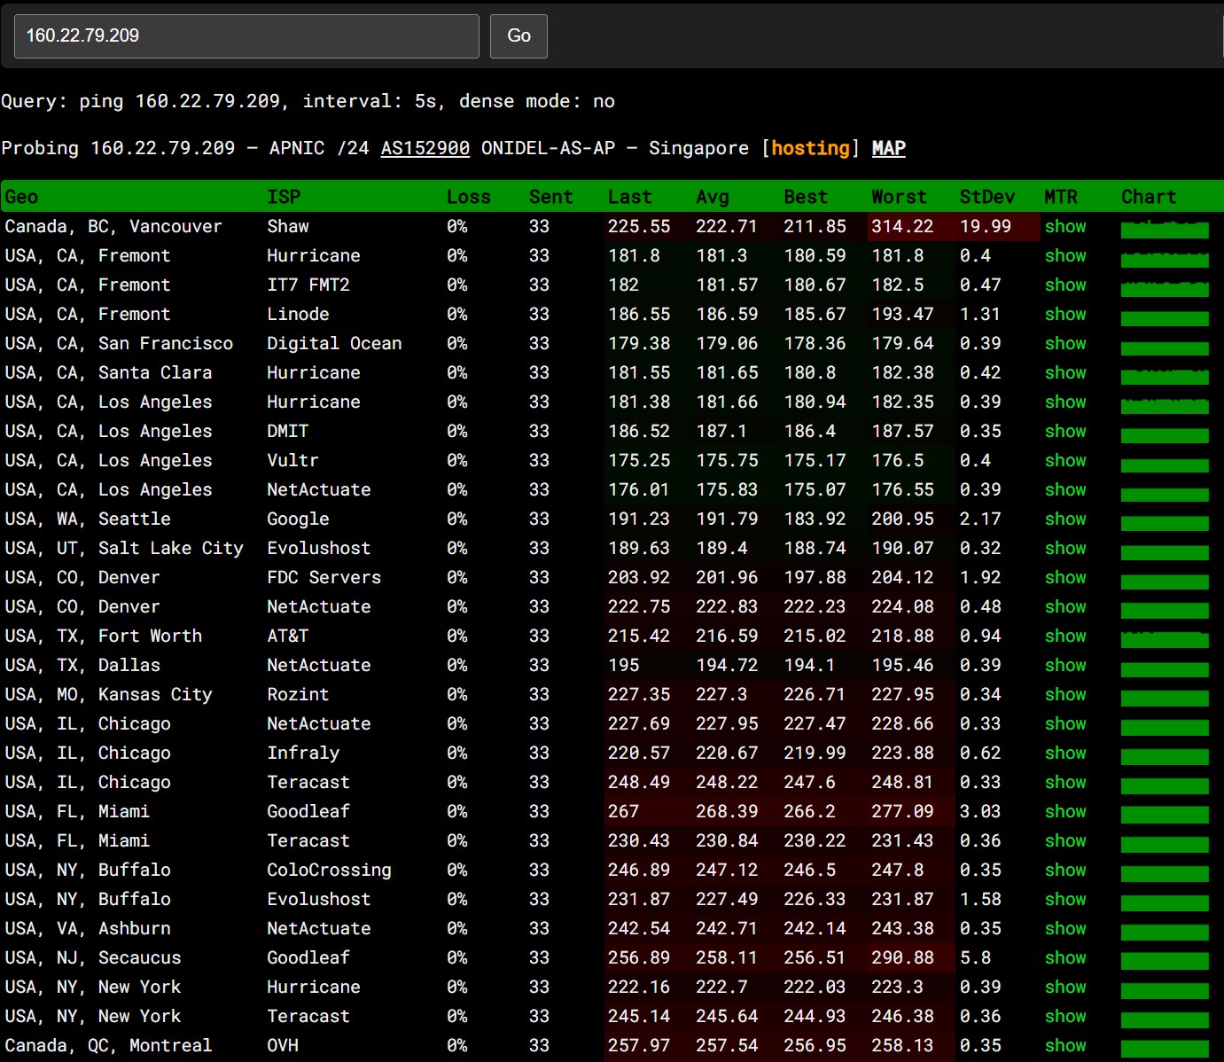Show MTR for Fort Worth AT&T row

click(1065, 636)
